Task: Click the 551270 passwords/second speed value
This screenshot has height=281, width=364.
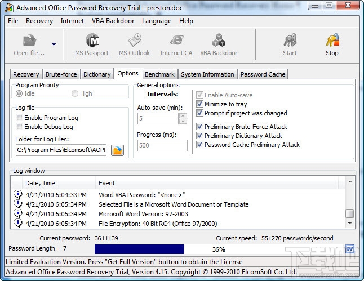Action: click(x=297, y=238)
